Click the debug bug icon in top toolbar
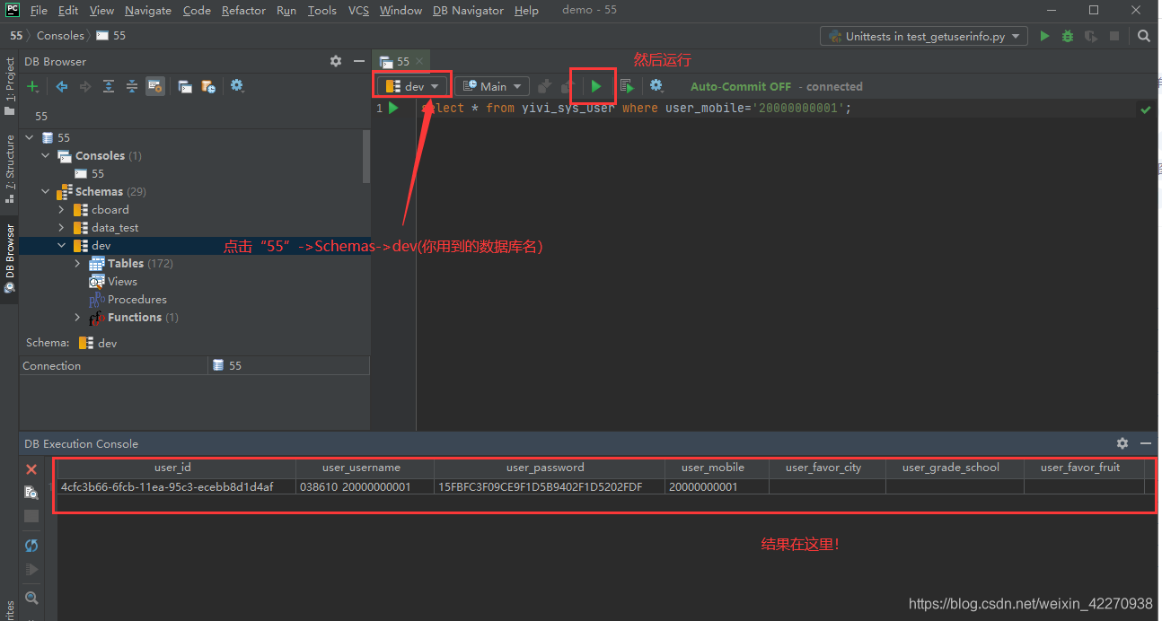The image size is (1162, 621). tap(1068, 36)
